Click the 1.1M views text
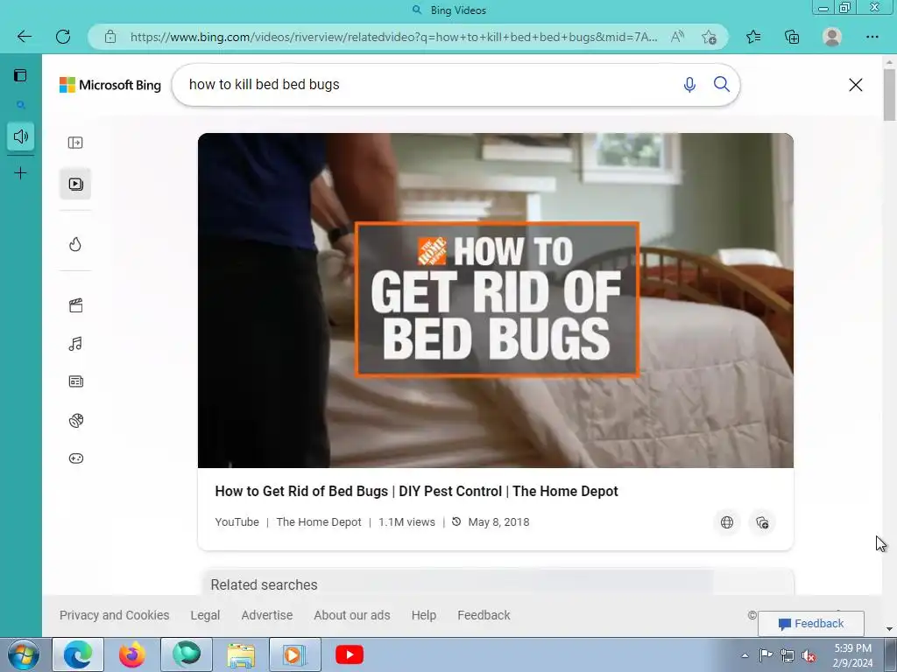Screen dimensions: 897x672 coord(406,522)
